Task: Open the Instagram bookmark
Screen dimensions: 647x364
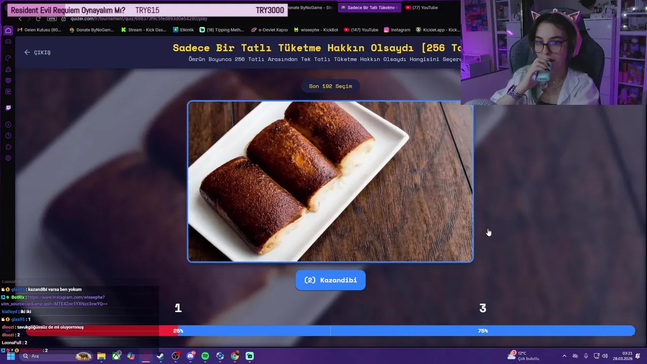Action: tap(397, 30)
